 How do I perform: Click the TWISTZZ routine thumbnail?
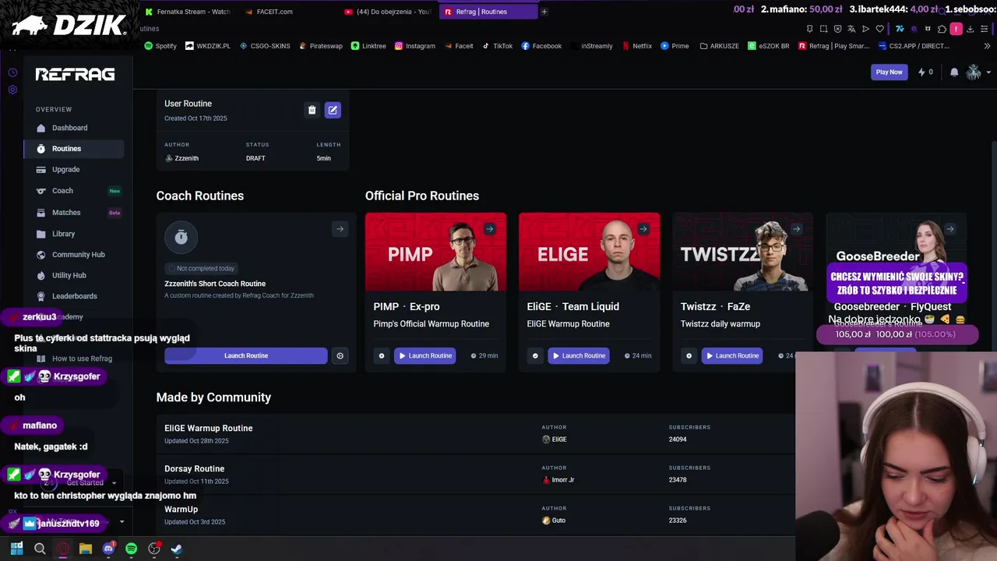point(742,252)
